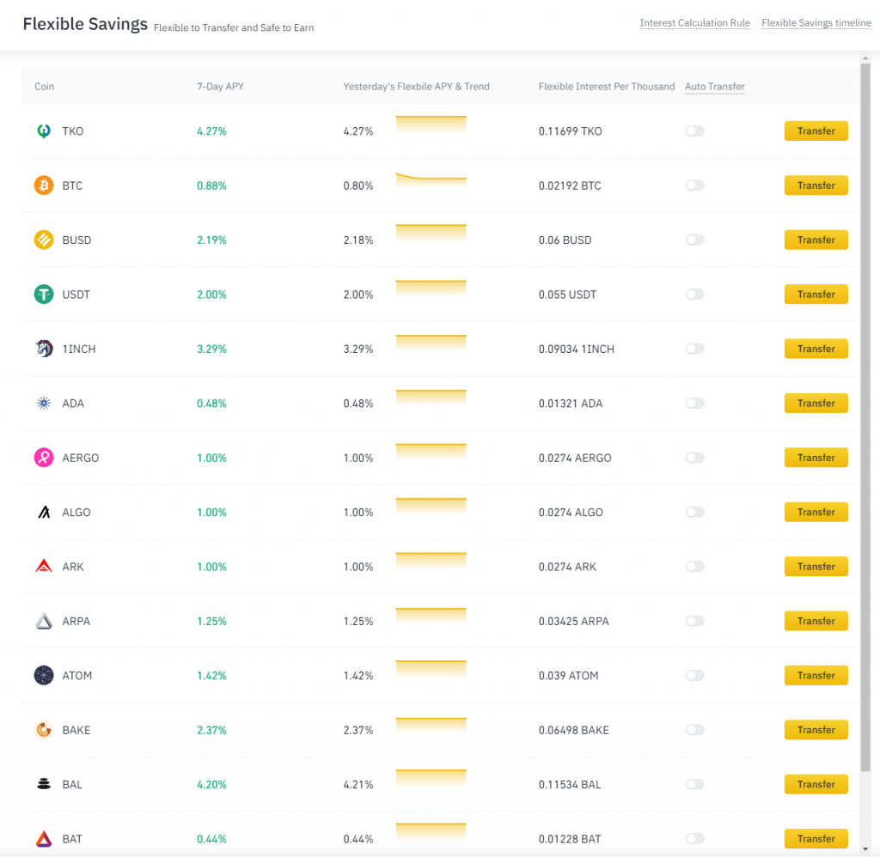Click Transfer button for USDT
880x857 pixels.
(816, 295)
